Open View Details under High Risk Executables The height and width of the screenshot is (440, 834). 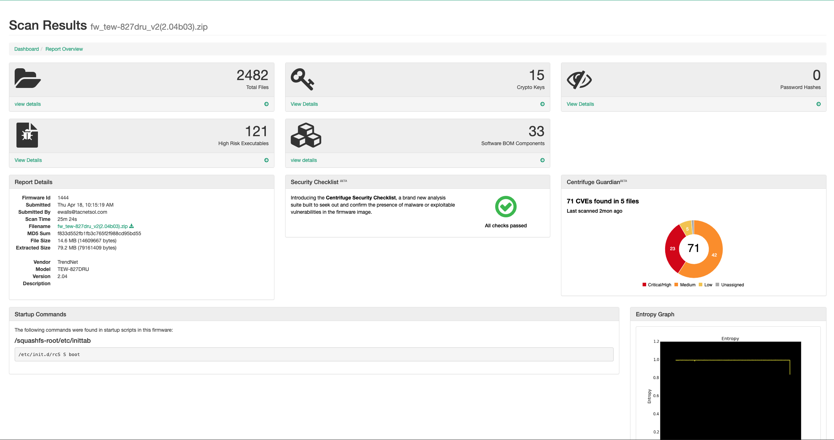[28, 160]
